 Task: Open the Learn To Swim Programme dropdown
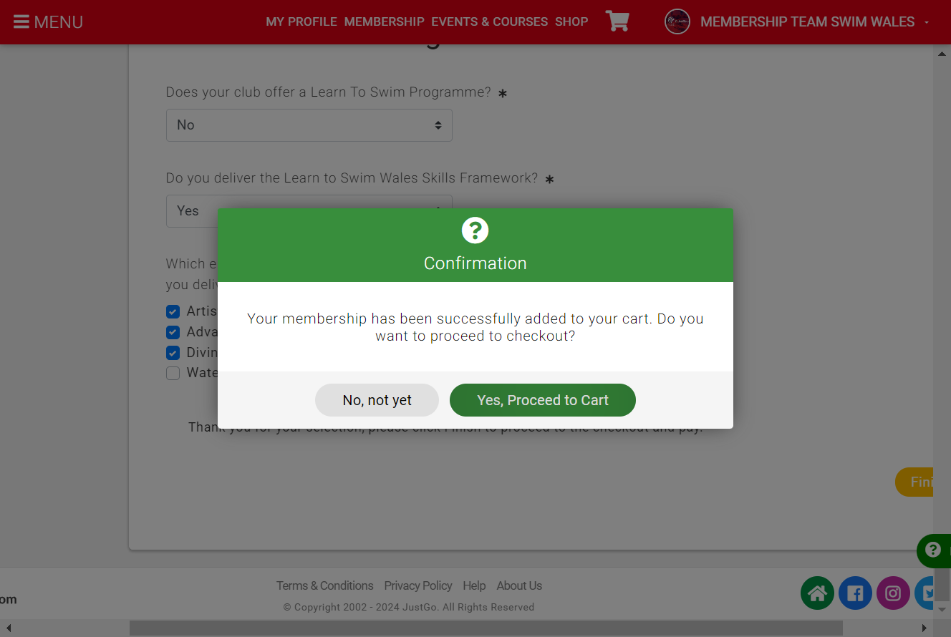(309, 125)
